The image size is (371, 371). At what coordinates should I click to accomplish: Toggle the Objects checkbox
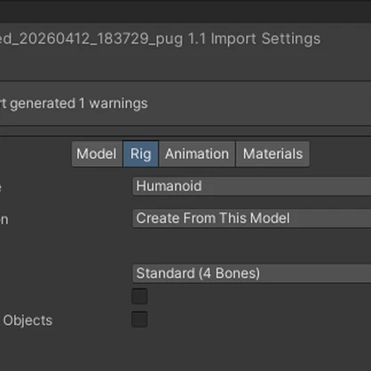tap(139, 320)
